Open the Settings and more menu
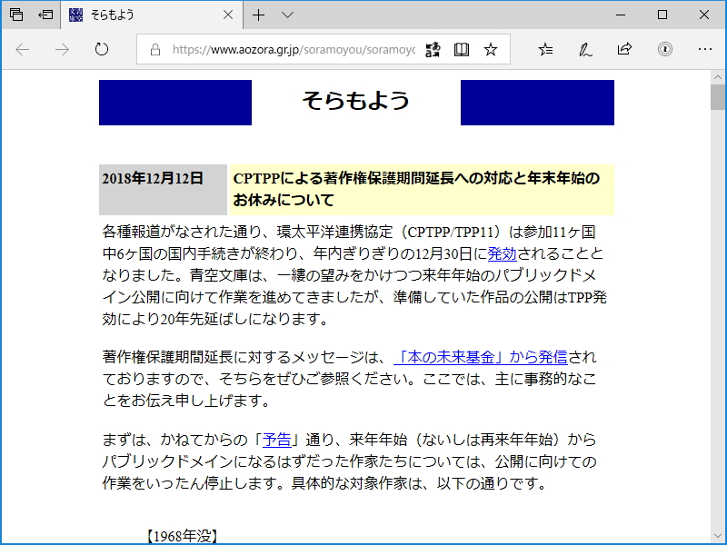This screenshot has width=727, height=545. (705, 50)
